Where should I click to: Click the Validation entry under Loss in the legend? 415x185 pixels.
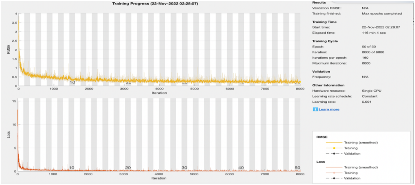352,178
